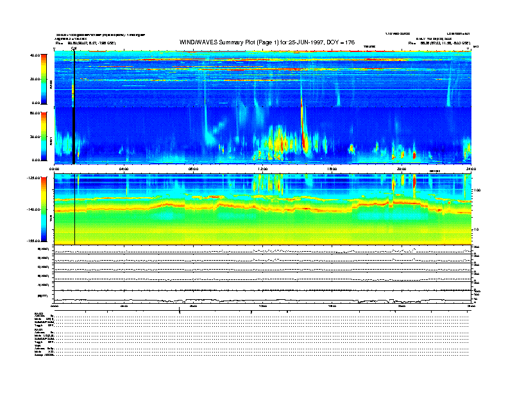Click the 04:00 tick label under RAD1 panel
Viewport: 508px width, 393px height.
[x=123, y=169]
